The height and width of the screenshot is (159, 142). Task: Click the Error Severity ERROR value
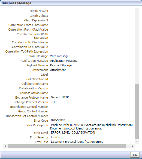click(x=56, y=137)
